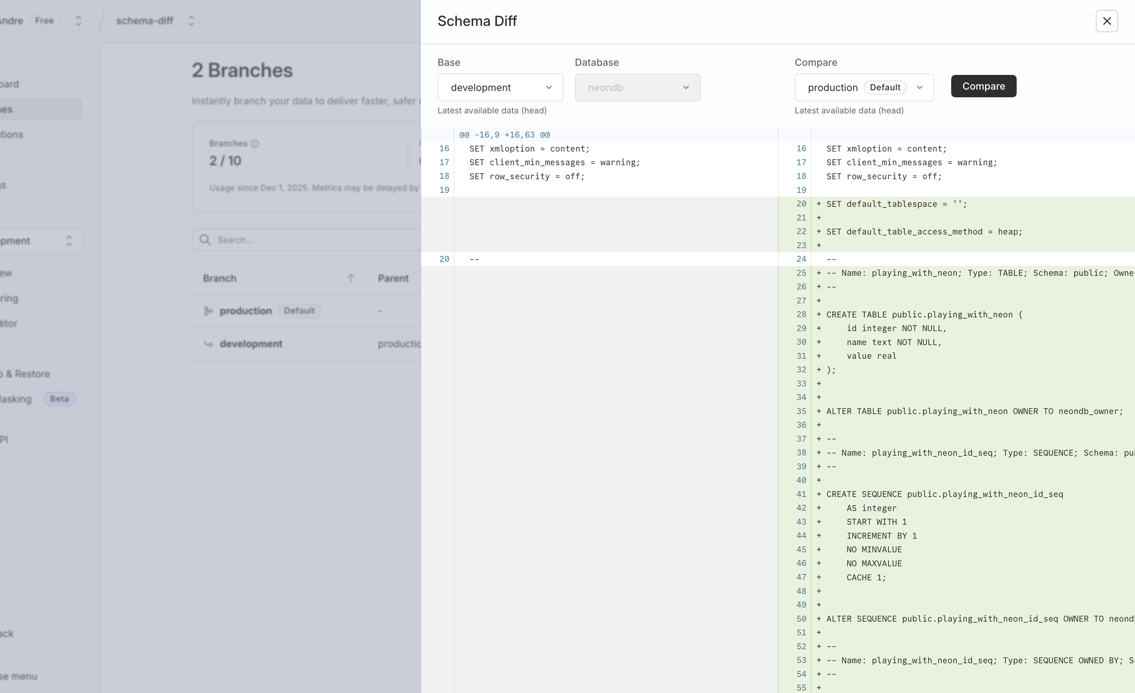
Task: Open the schema-diff project switcher chevrons
Action: 191,21
